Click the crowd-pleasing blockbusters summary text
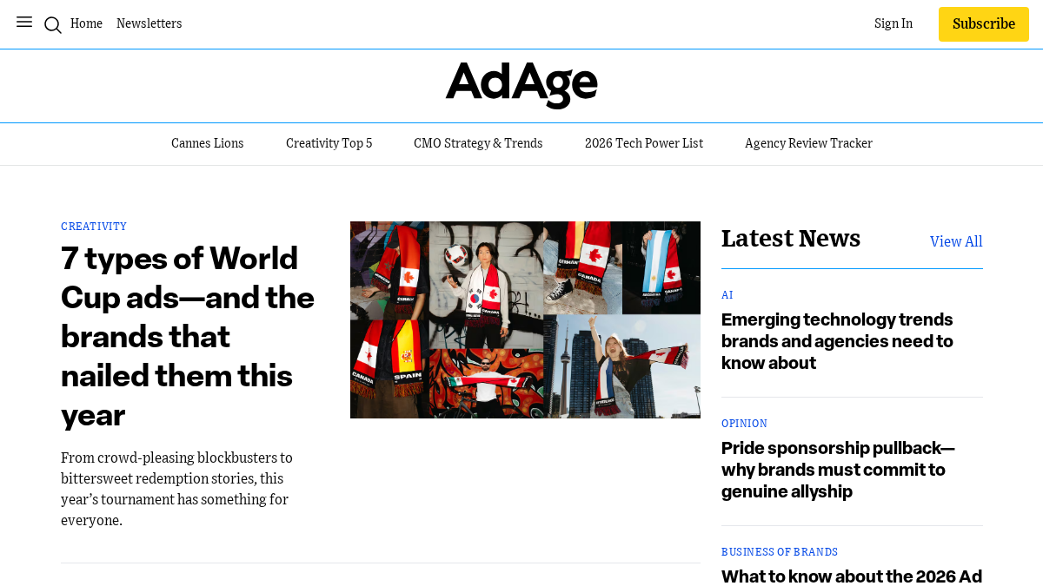1043x586 pixels. 177,489
